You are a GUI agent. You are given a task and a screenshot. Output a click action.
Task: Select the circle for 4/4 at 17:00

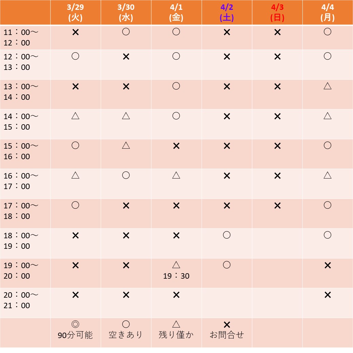click(x=327, y=205)
